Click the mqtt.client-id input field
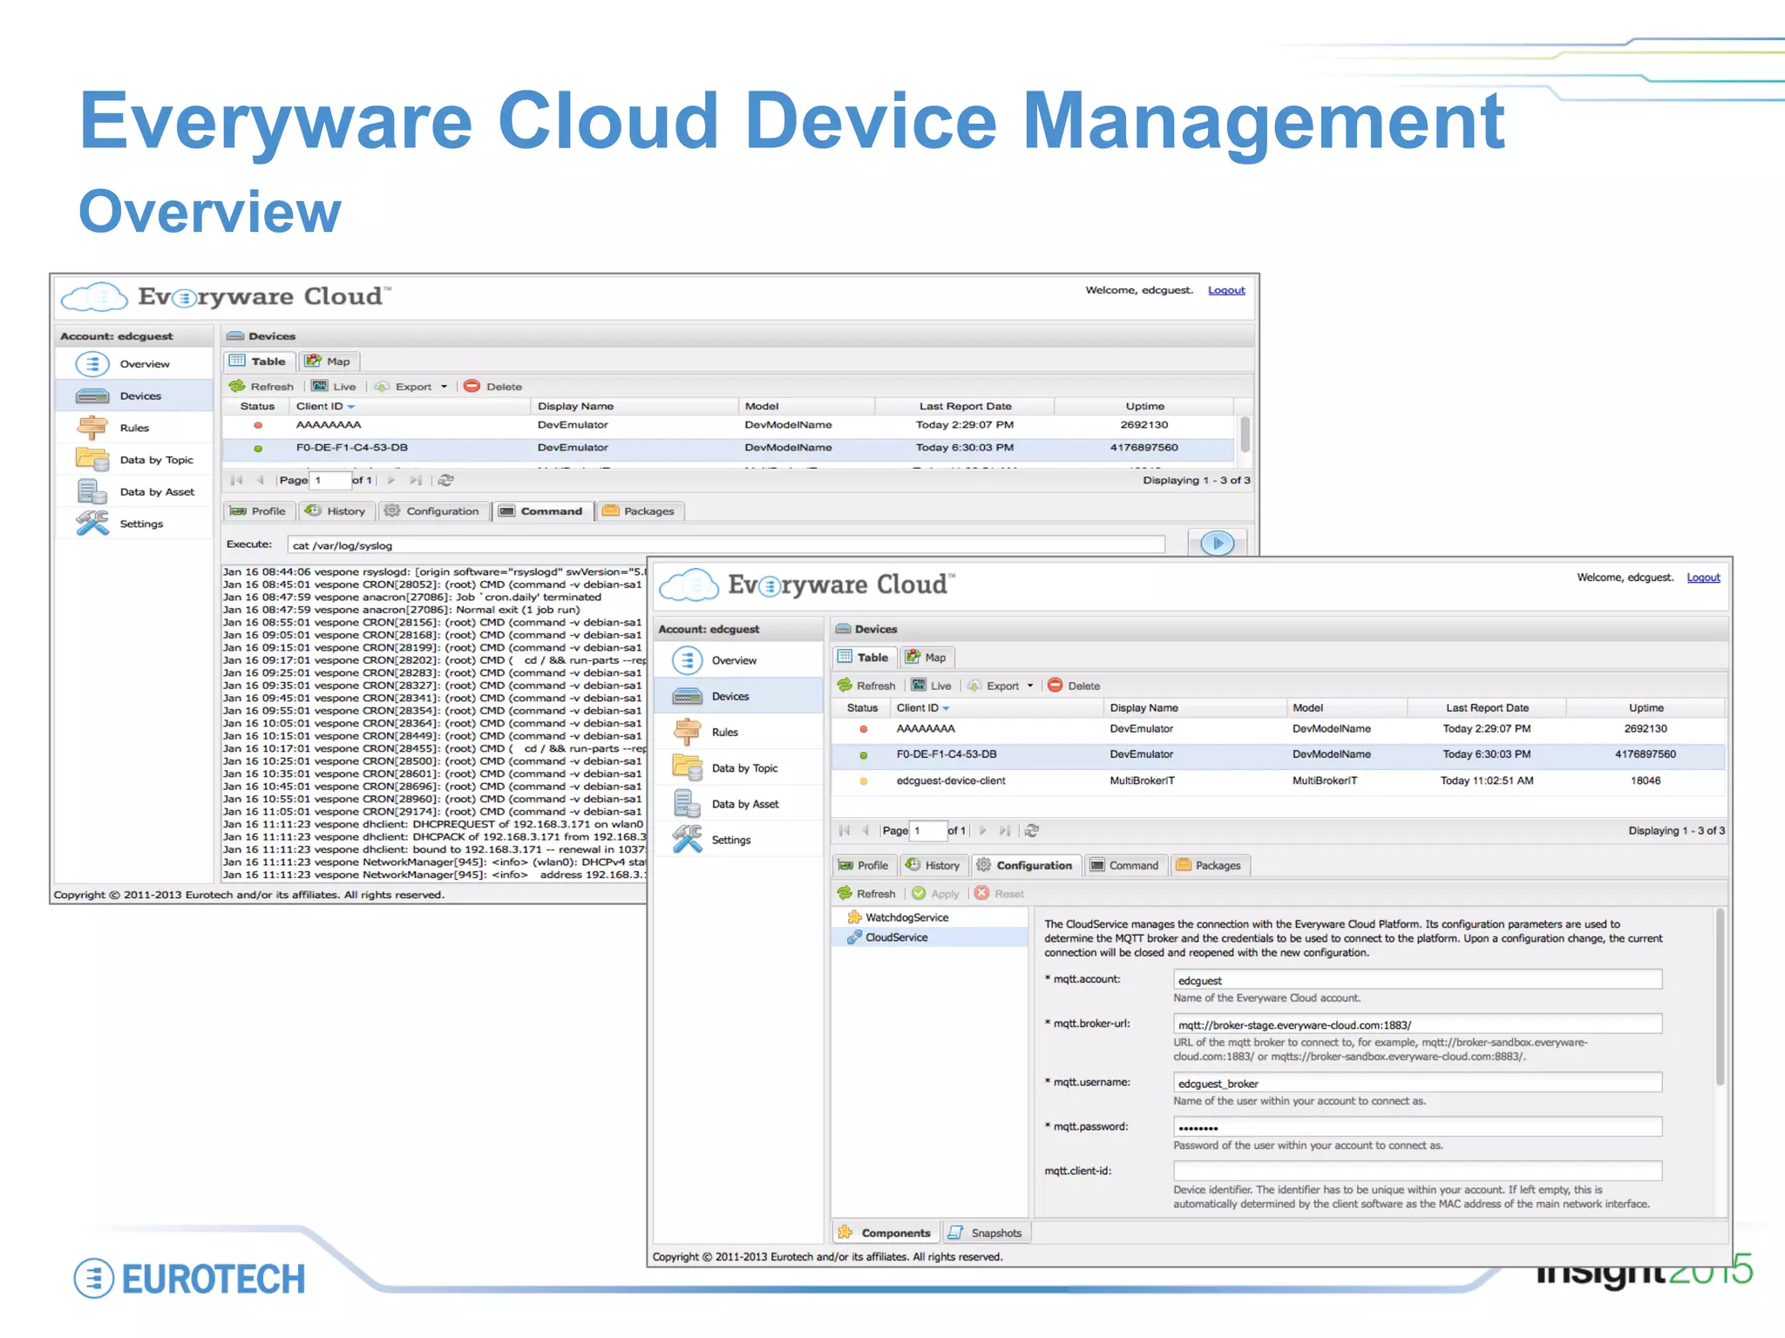Viewport: 1785px width, 1338px height. (x=1417, y=1172)
